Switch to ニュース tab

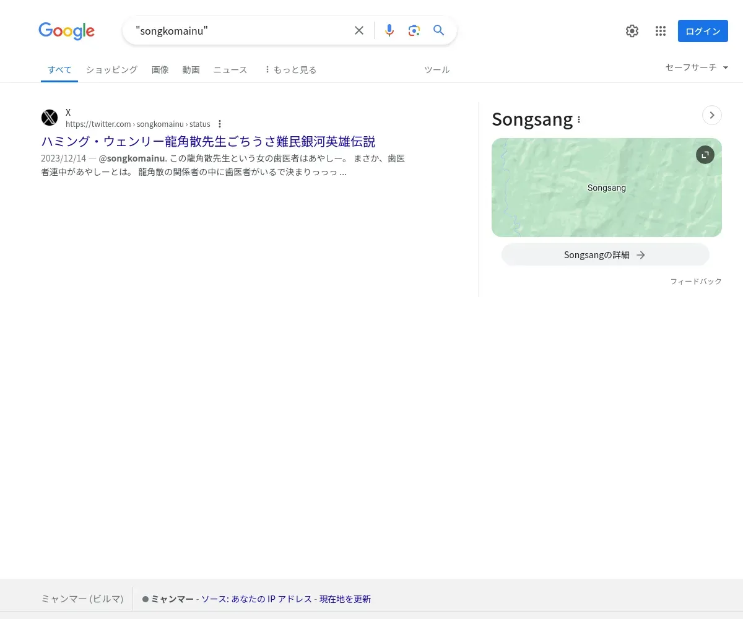click(x=230, y=70)
